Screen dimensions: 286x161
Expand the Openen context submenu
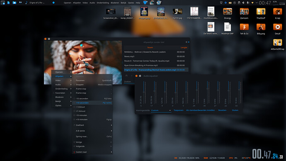pos(62,72)
